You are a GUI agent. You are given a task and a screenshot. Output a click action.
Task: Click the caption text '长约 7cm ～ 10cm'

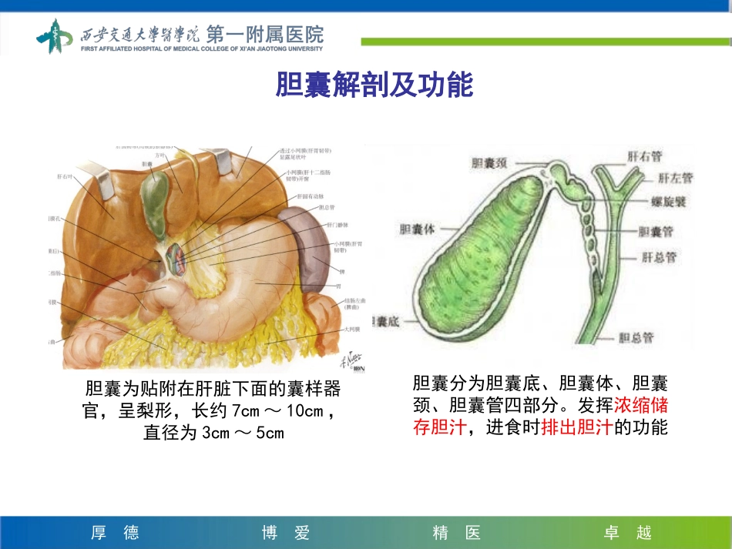click(257, 410)
